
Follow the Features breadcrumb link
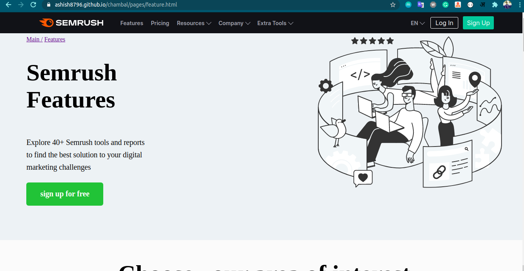click(x=55, y=39)
